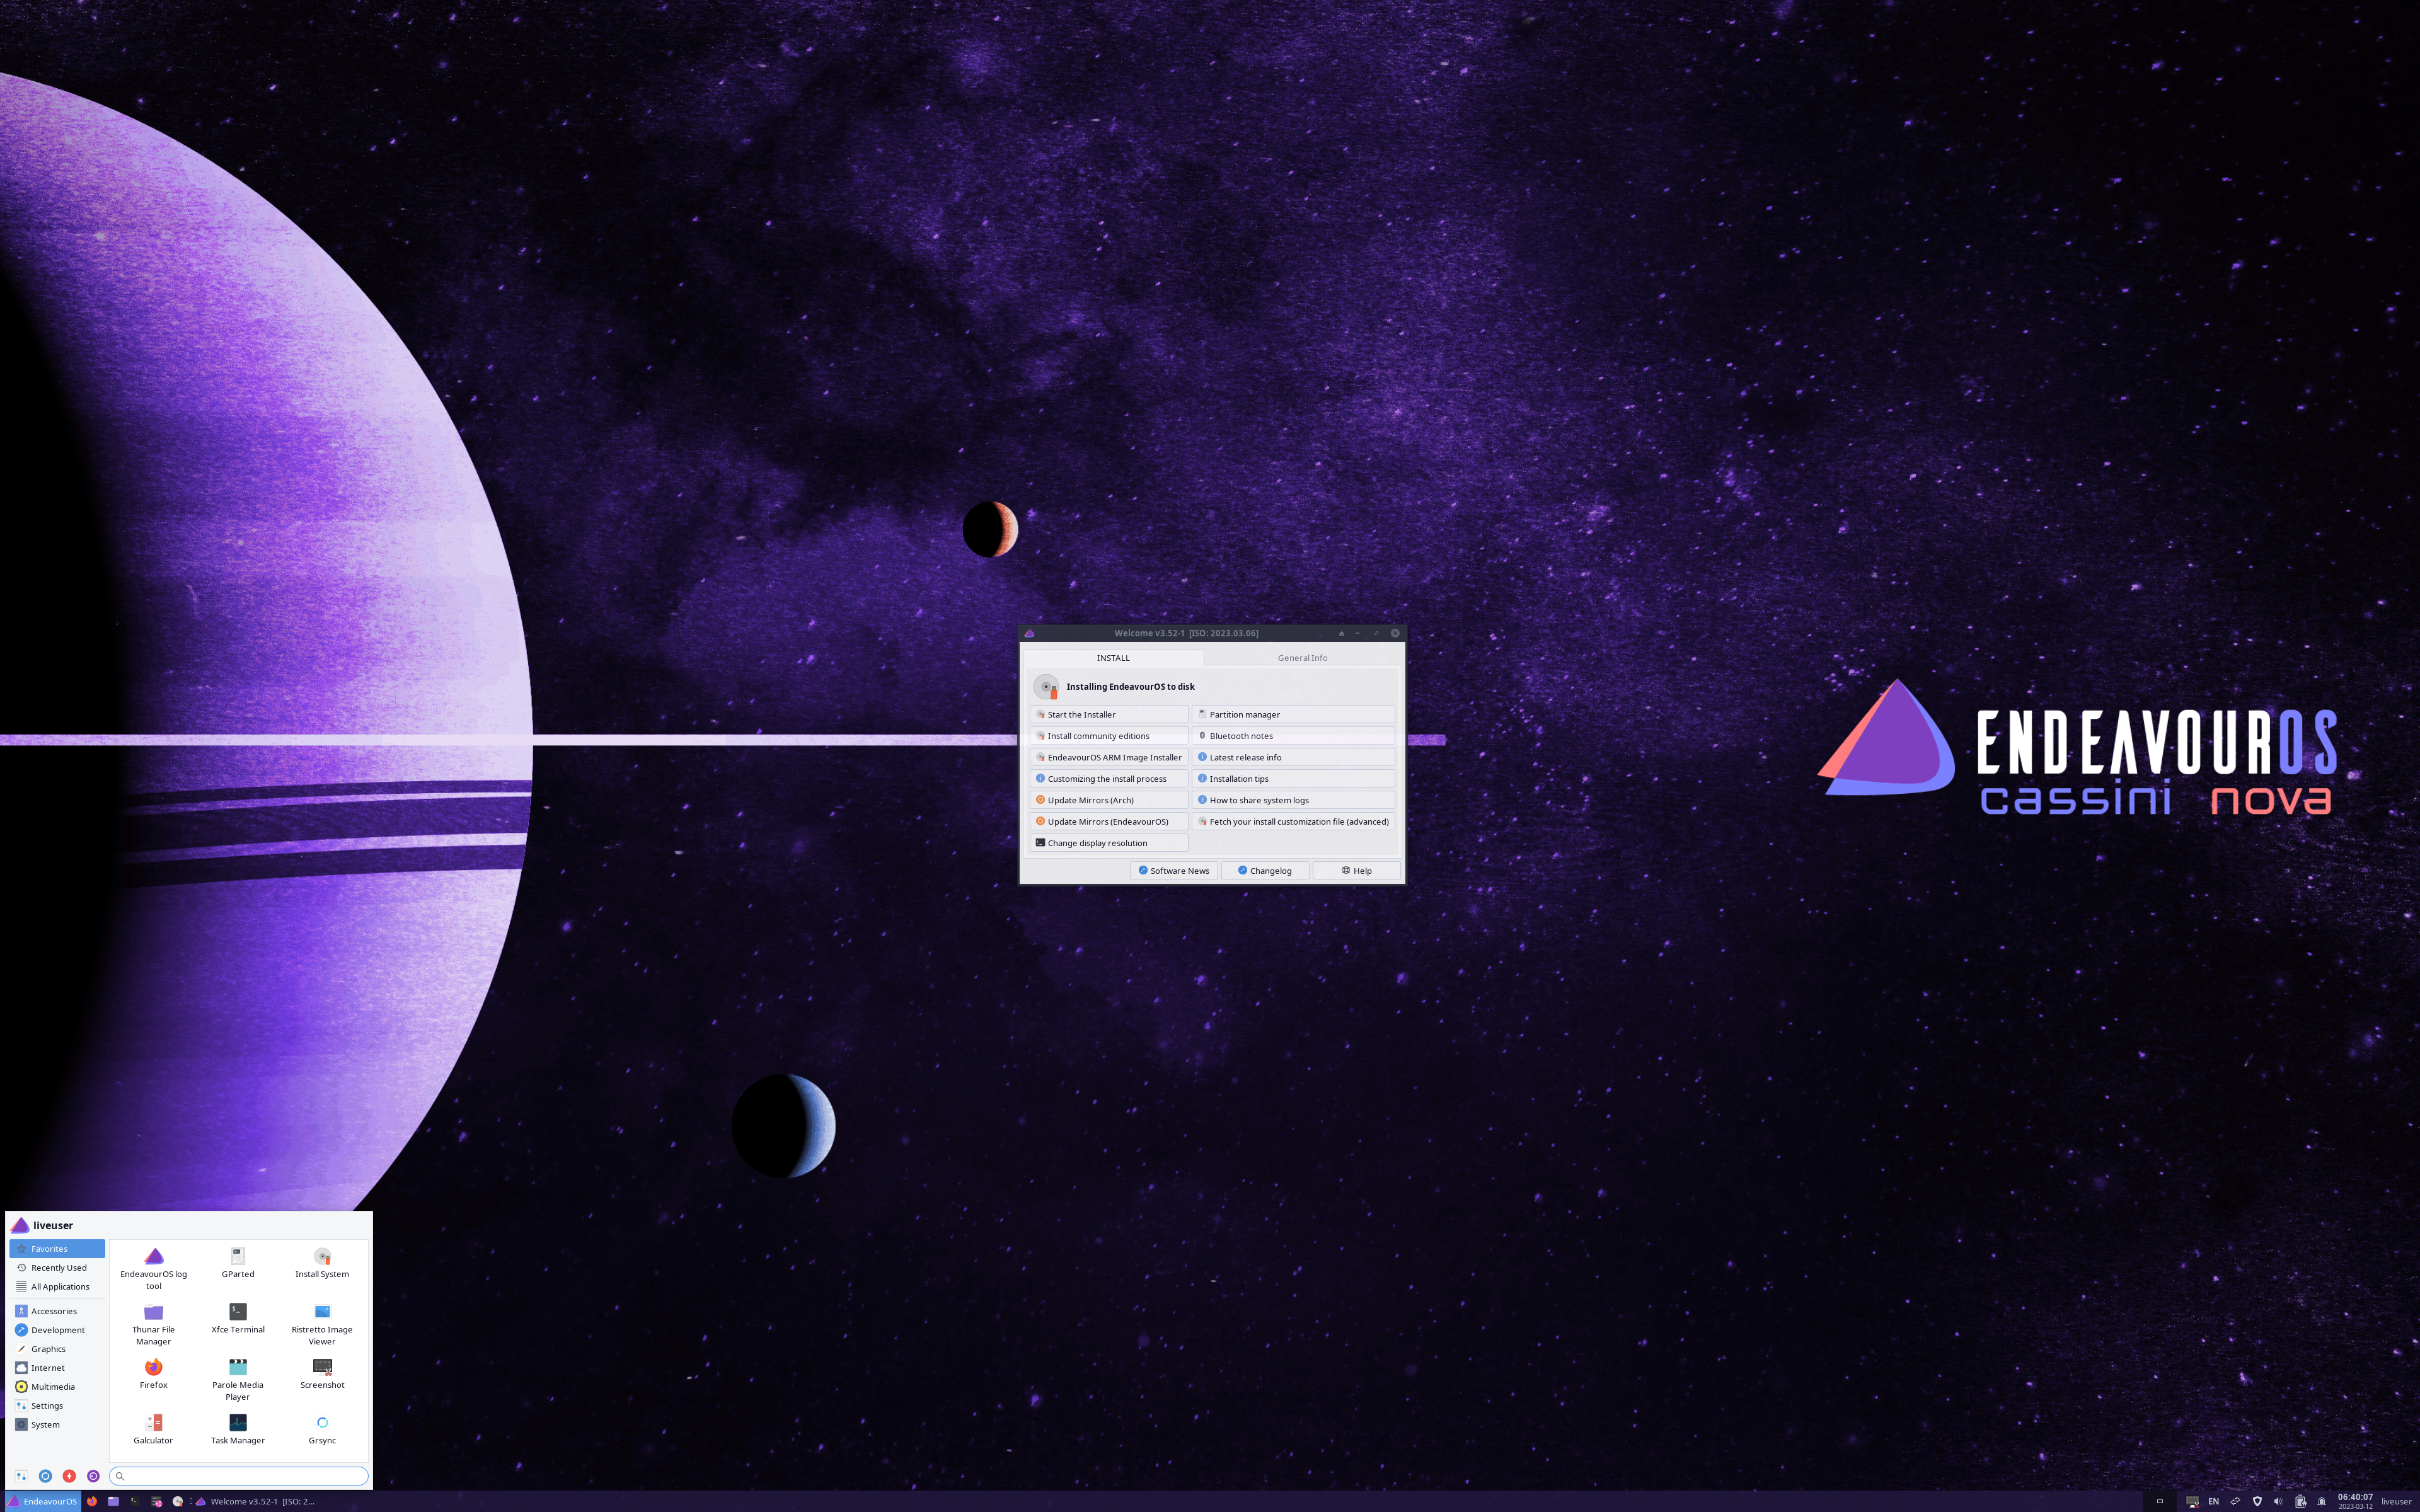Open Task Manager from the favorites
The image size is (2420, 1512).
[x=237, y=1429]
